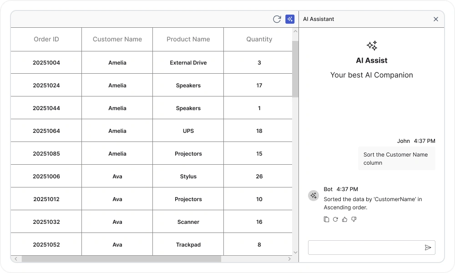
Task: Click the 'Your best AI Companion' tagline
Action: (371, 75)
